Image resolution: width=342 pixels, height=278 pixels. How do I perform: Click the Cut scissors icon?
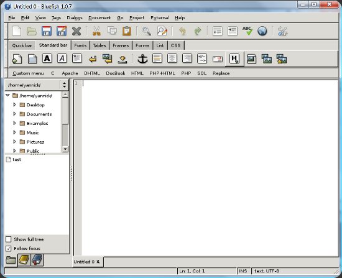coord(96,31)
